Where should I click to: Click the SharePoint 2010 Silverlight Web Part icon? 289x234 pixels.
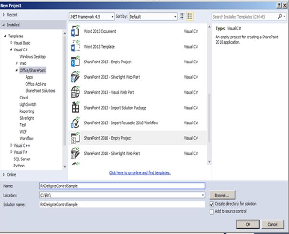pyautogui.click(x=76, y=153)
